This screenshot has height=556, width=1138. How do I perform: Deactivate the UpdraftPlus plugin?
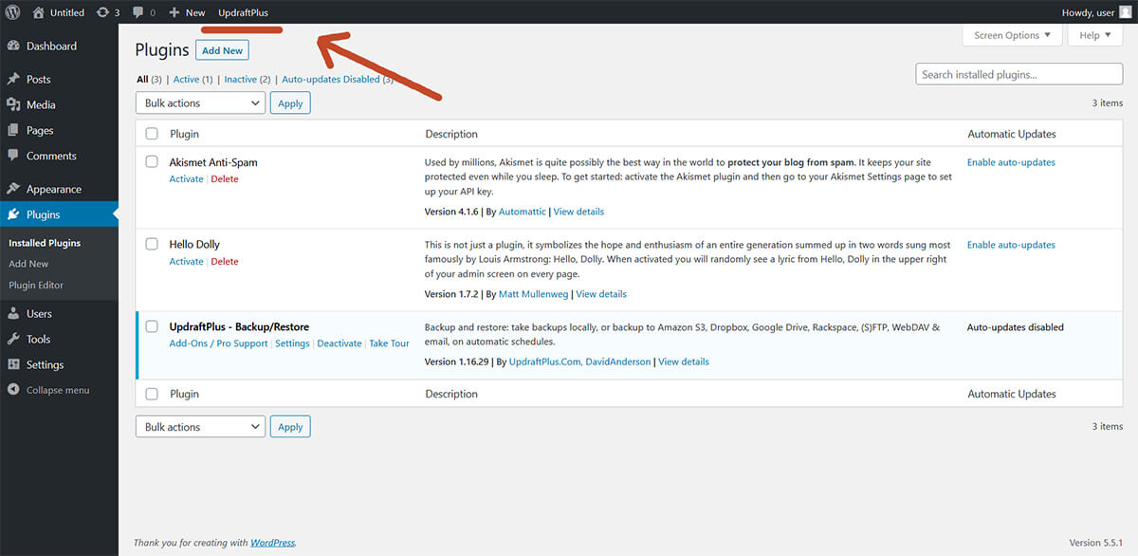coord(340,343)
